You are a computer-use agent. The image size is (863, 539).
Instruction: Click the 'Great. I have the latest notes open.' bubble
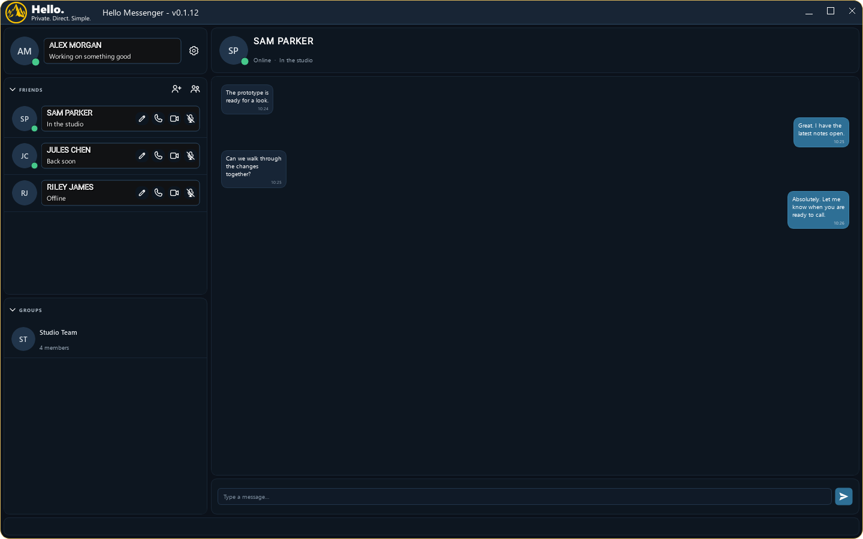821,132
